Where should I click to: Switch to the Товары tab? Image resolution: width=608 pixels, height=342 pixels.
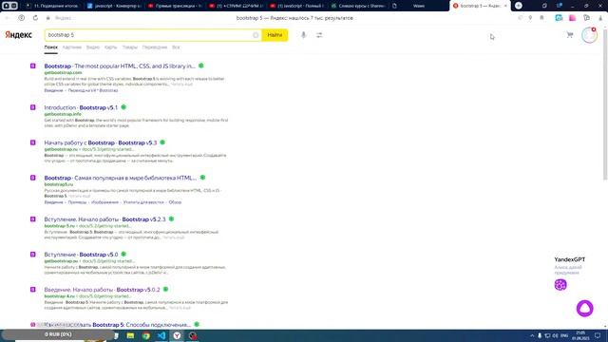[x=130, y=47]
